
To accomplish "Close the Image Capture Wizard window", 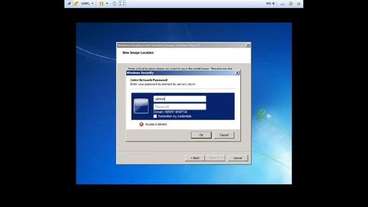I will [x=248, y=45].
